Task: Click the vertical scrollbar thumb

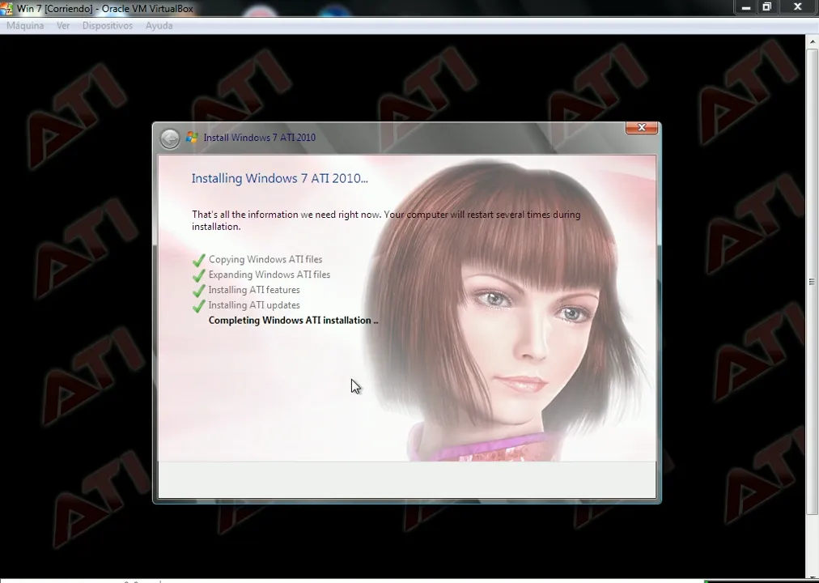Action: point(813,282)
